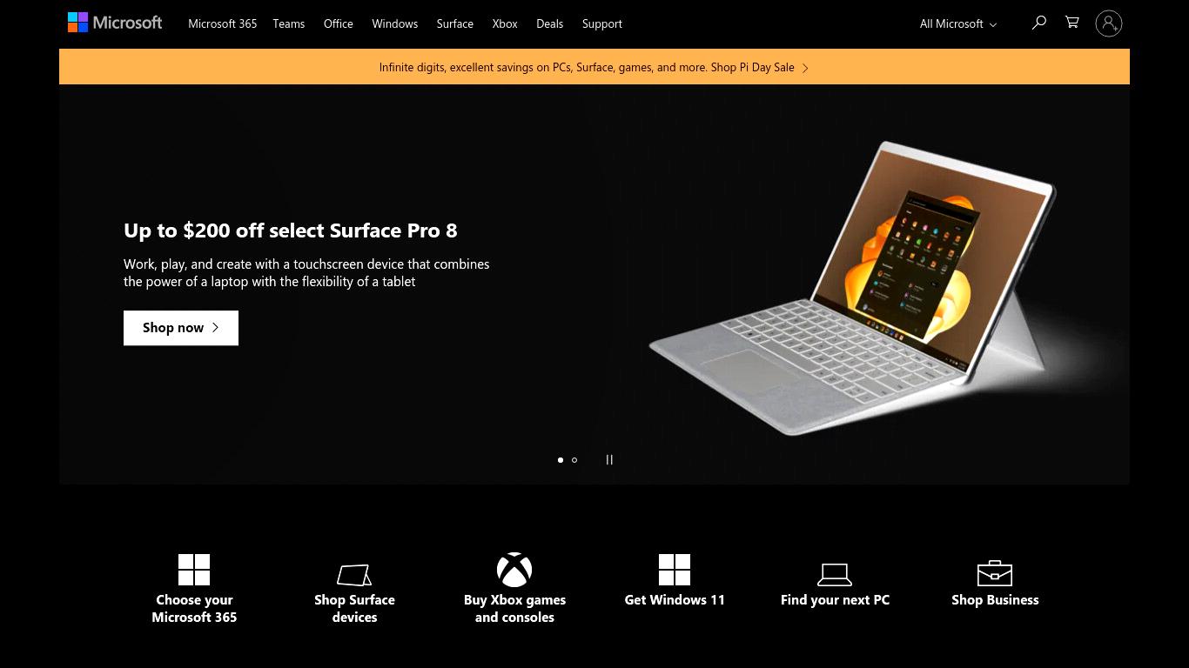Click chevron on Pi Day Sale banner

pos(805,68)
